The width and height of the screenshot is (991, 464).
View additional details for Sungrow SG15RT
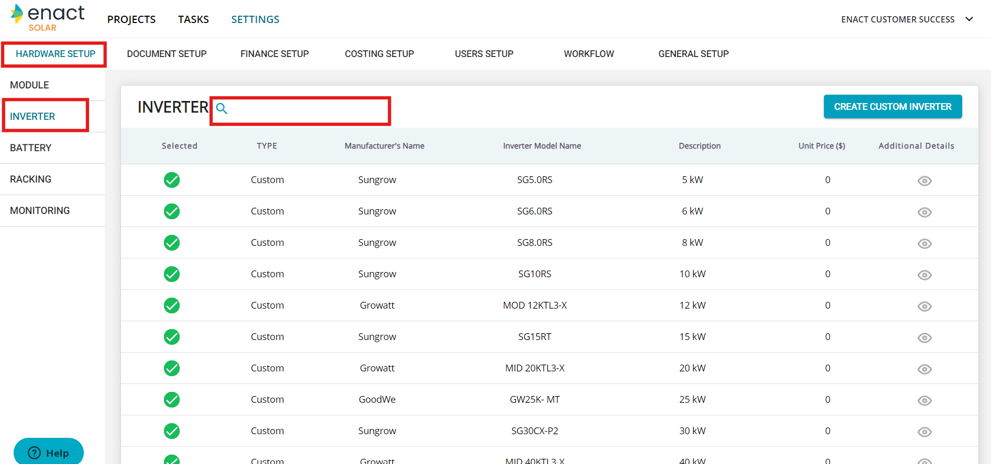[x=924, y=338]
